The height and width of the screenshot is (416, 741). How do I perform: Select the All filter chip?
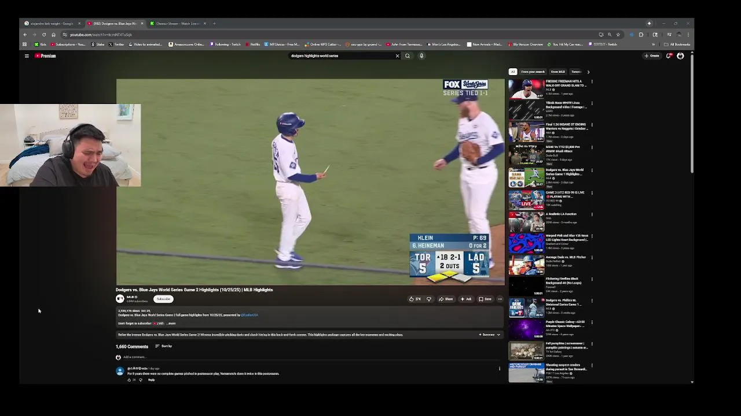pyautogui.click(x=512, y=72)
